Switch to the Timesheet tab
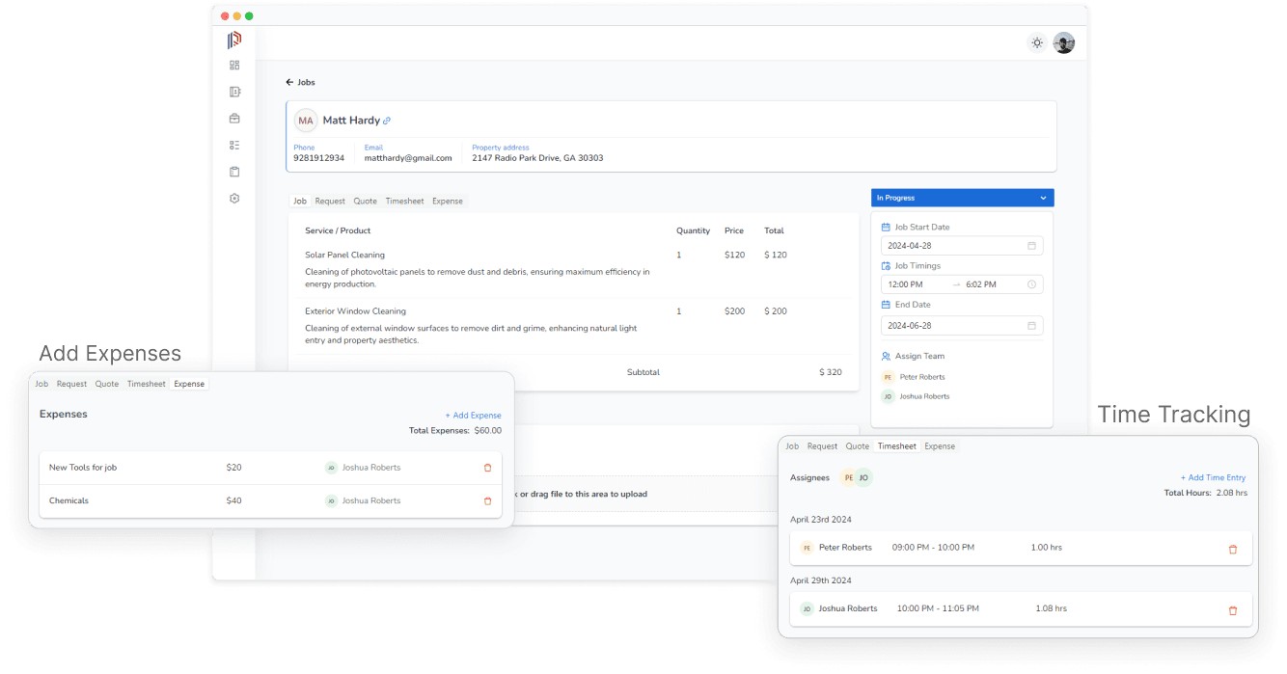The height and width of the screenshot is (674, 1287). point(404,201)
